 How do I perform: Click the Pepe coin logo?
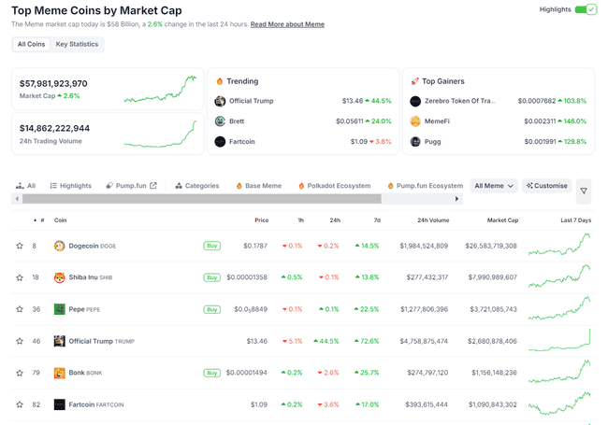[60, 309]
